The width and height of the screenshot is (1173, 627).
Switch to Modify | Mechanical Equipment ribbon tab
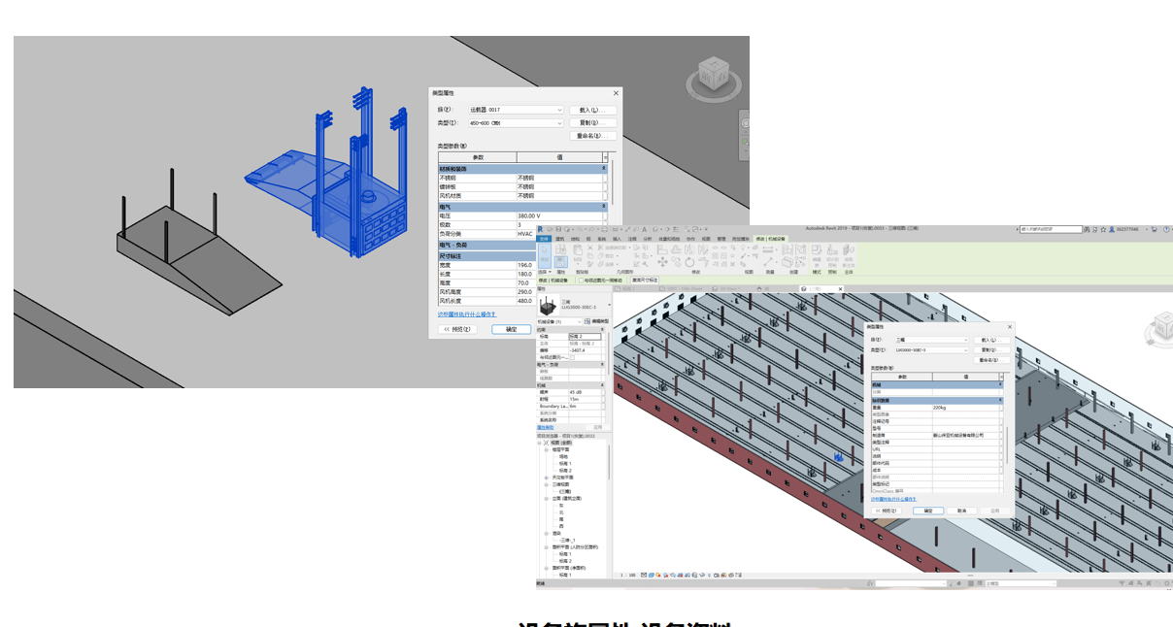770,239
